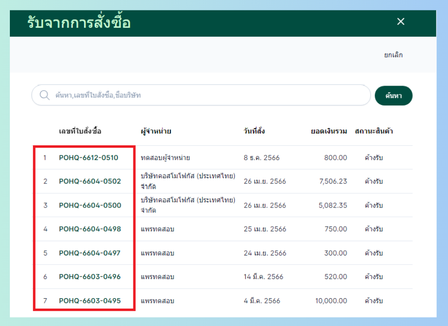Viewport: 448px width, 326px height.
Task: Click แพรทดสอบ in the POHQ-6604-0498 row
Action: pos(157,229)
